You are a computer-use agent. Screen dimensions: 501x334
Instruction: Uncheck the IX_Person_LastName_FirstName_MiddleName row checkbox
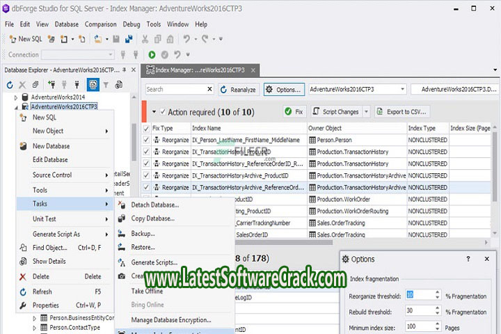click(x=146, y=140)
